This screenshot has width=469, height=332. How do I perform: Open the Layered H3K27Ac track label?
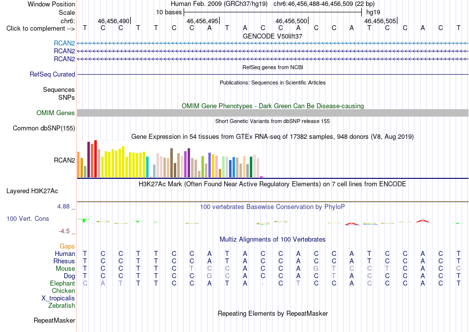(x=32, y=191)
